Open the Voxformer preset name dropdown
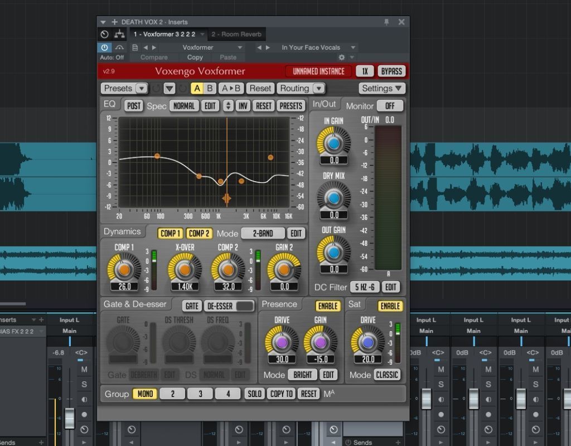571x446 pixels. 240,47
